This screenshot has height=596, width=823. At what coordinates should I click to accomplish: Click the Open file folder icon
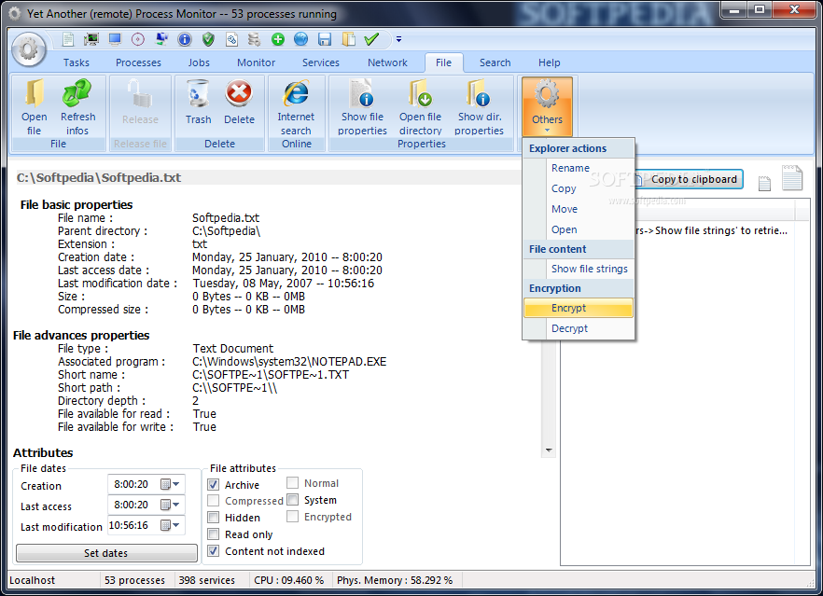35,93
